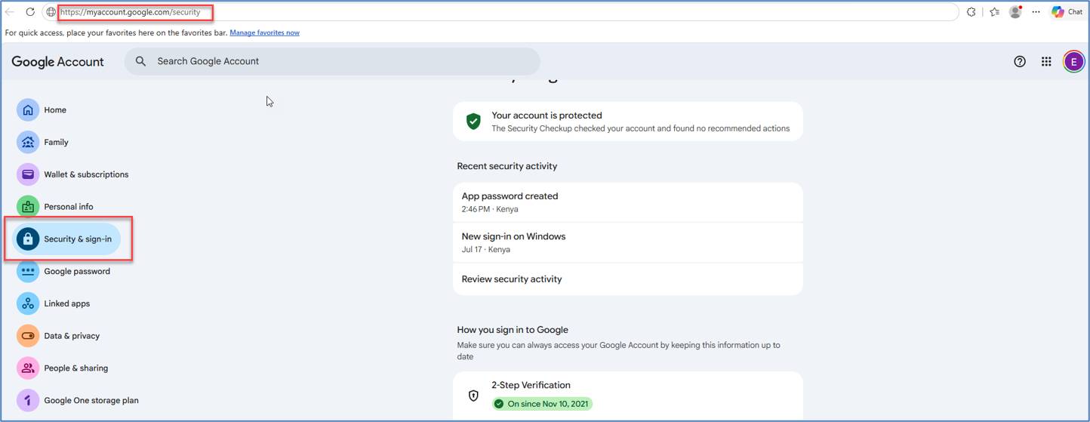Click How you sign in to Google heading
The image size is (1090, 422).
pos(513,330)
